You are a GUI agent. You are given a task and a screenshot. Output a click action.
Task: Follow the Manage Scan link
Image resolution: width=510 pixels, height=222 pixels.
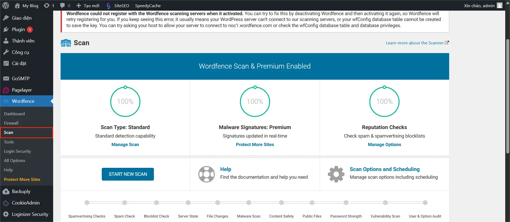[125, 145]
